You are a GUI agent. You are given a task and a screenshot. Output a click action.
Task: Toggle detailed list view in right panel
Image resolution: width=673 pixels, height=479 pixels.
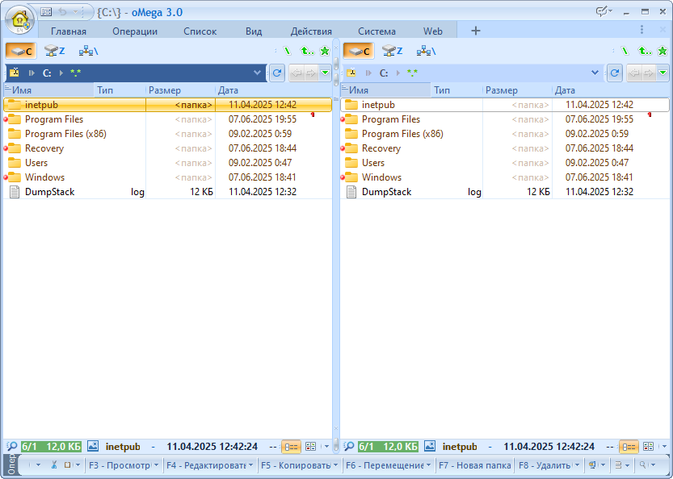click(x=629, y=447)
